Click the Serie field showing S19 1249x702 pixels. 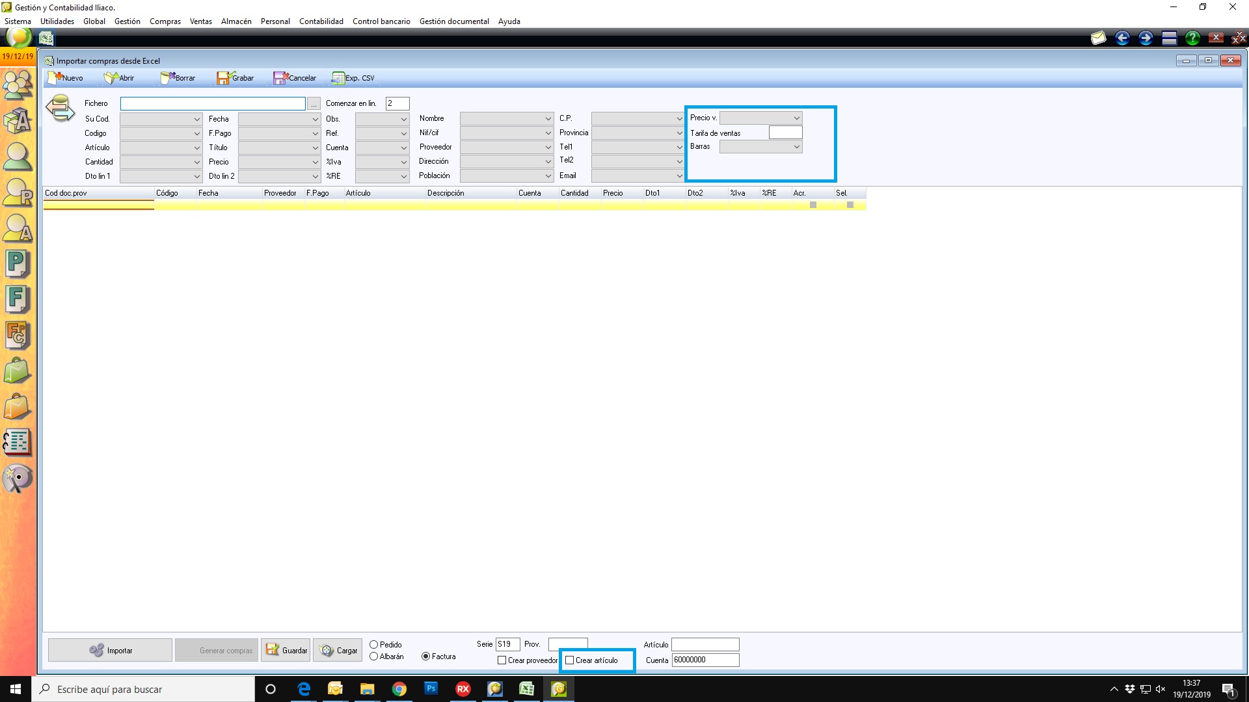coord(508,644)
